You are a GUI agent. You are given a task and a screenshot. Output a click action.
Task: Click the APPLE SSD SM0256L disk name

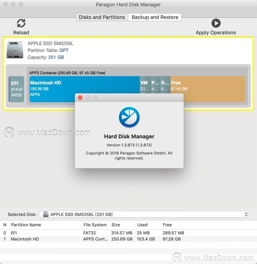pyautogui.click(x=50, y=43)
